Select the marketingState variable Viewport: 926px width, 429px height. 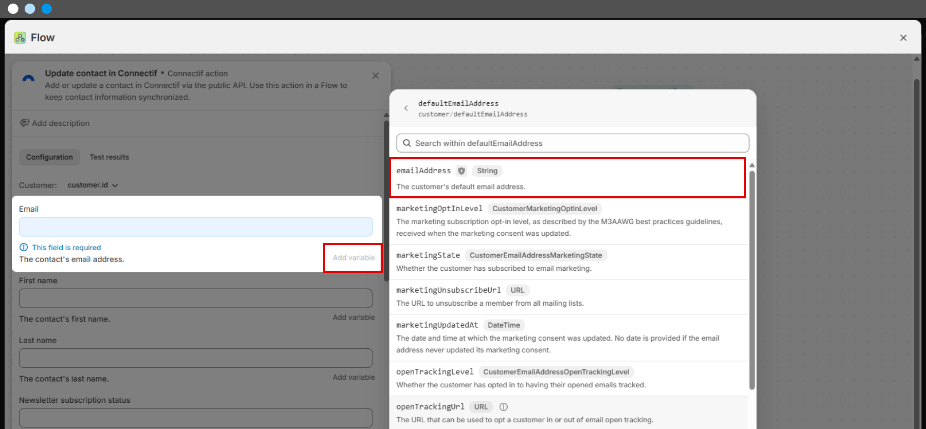point(568,262)
